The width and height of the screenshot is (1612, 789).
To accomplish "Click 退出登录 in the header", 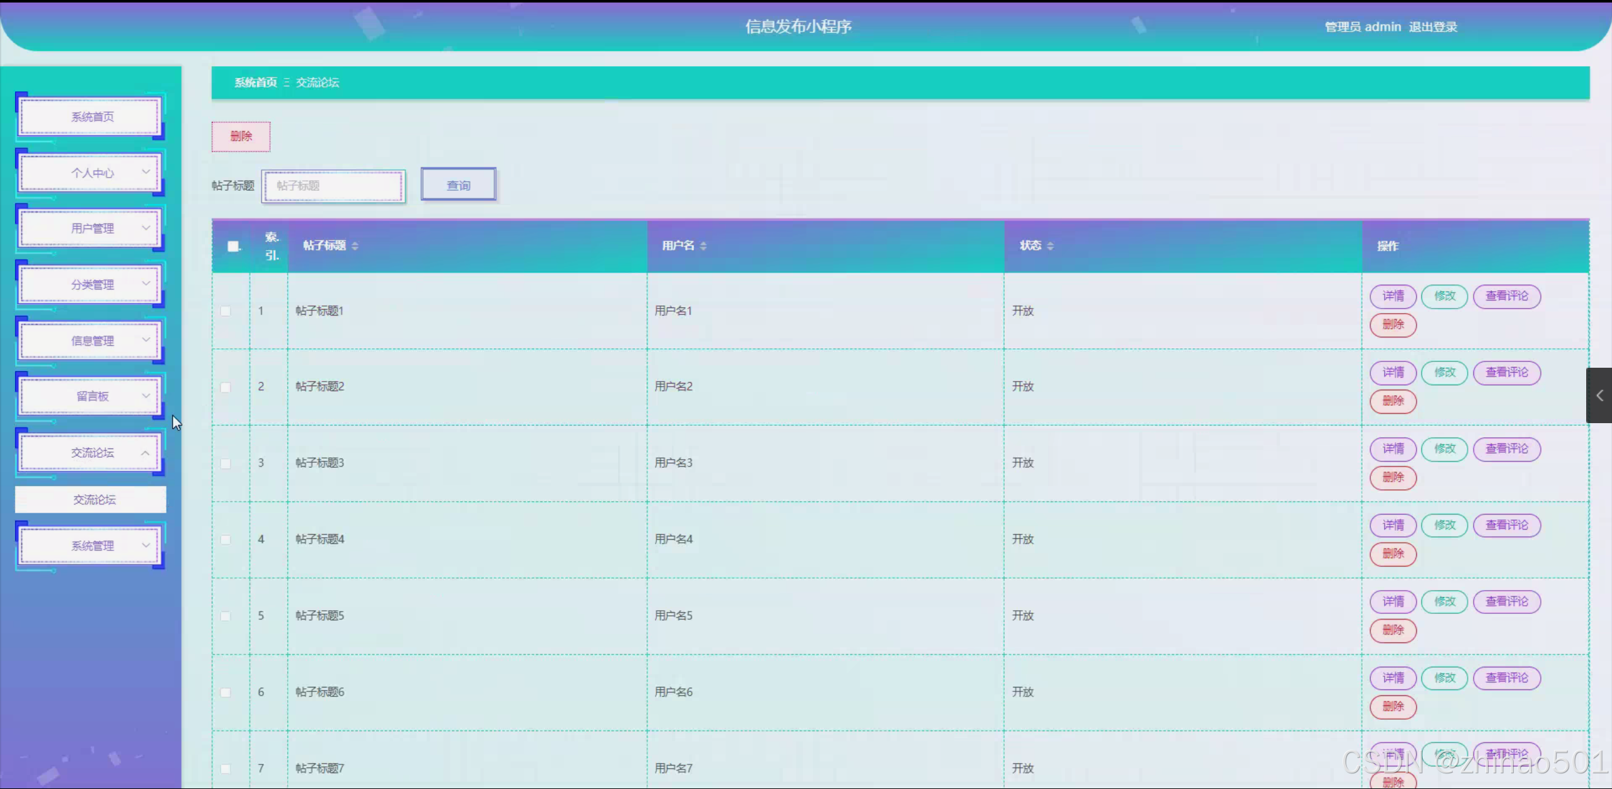I will pos(1432,26).
